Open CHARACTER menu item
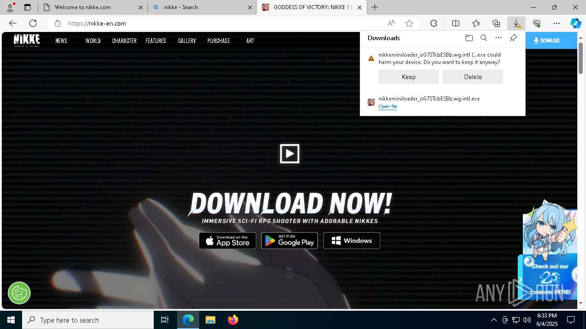Viewport: 586px width, 329px height. coord(125,41)
